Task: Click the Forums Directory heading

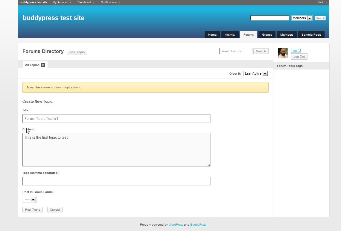Action: coord(43,52)
